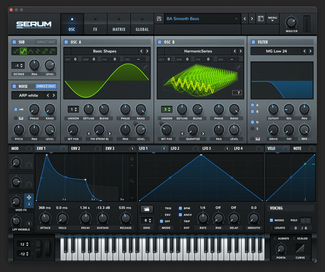Switch to the GLOBAL tab
Screen dimensions: 325x272
click(x=142, y=24)
